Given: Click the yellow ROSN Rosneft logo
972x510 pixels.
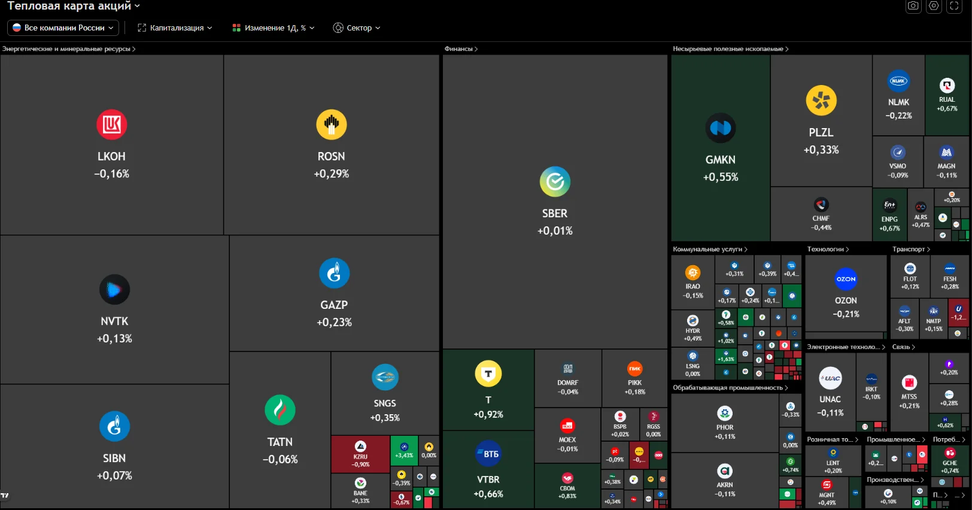Looking at the screenshot, I should tap(332, 125).
